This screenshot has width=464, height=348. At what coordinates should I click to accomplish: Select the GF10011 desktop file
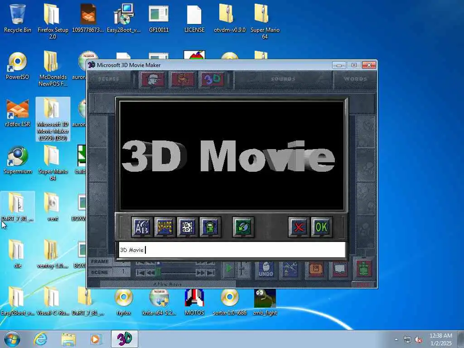[x=159, y=18]
